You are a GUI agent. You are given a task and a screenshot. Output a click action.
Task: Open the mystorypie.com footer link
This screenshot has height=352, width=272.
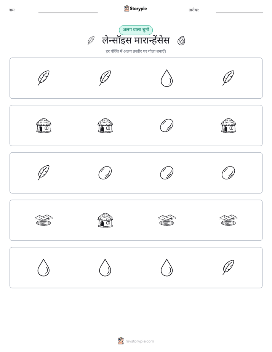[x=136, y=341]
